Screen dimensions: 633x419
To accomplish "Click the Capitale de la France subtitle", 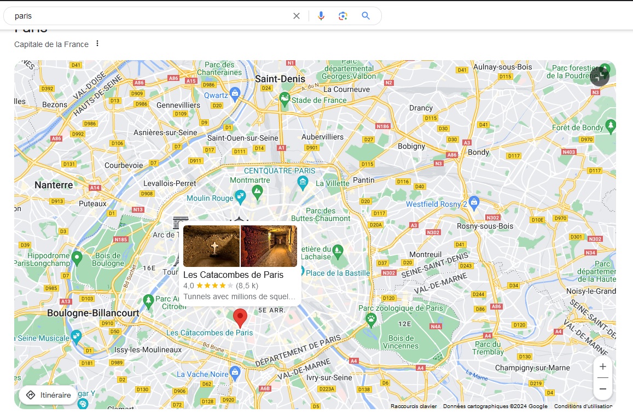I will (51, 44).
